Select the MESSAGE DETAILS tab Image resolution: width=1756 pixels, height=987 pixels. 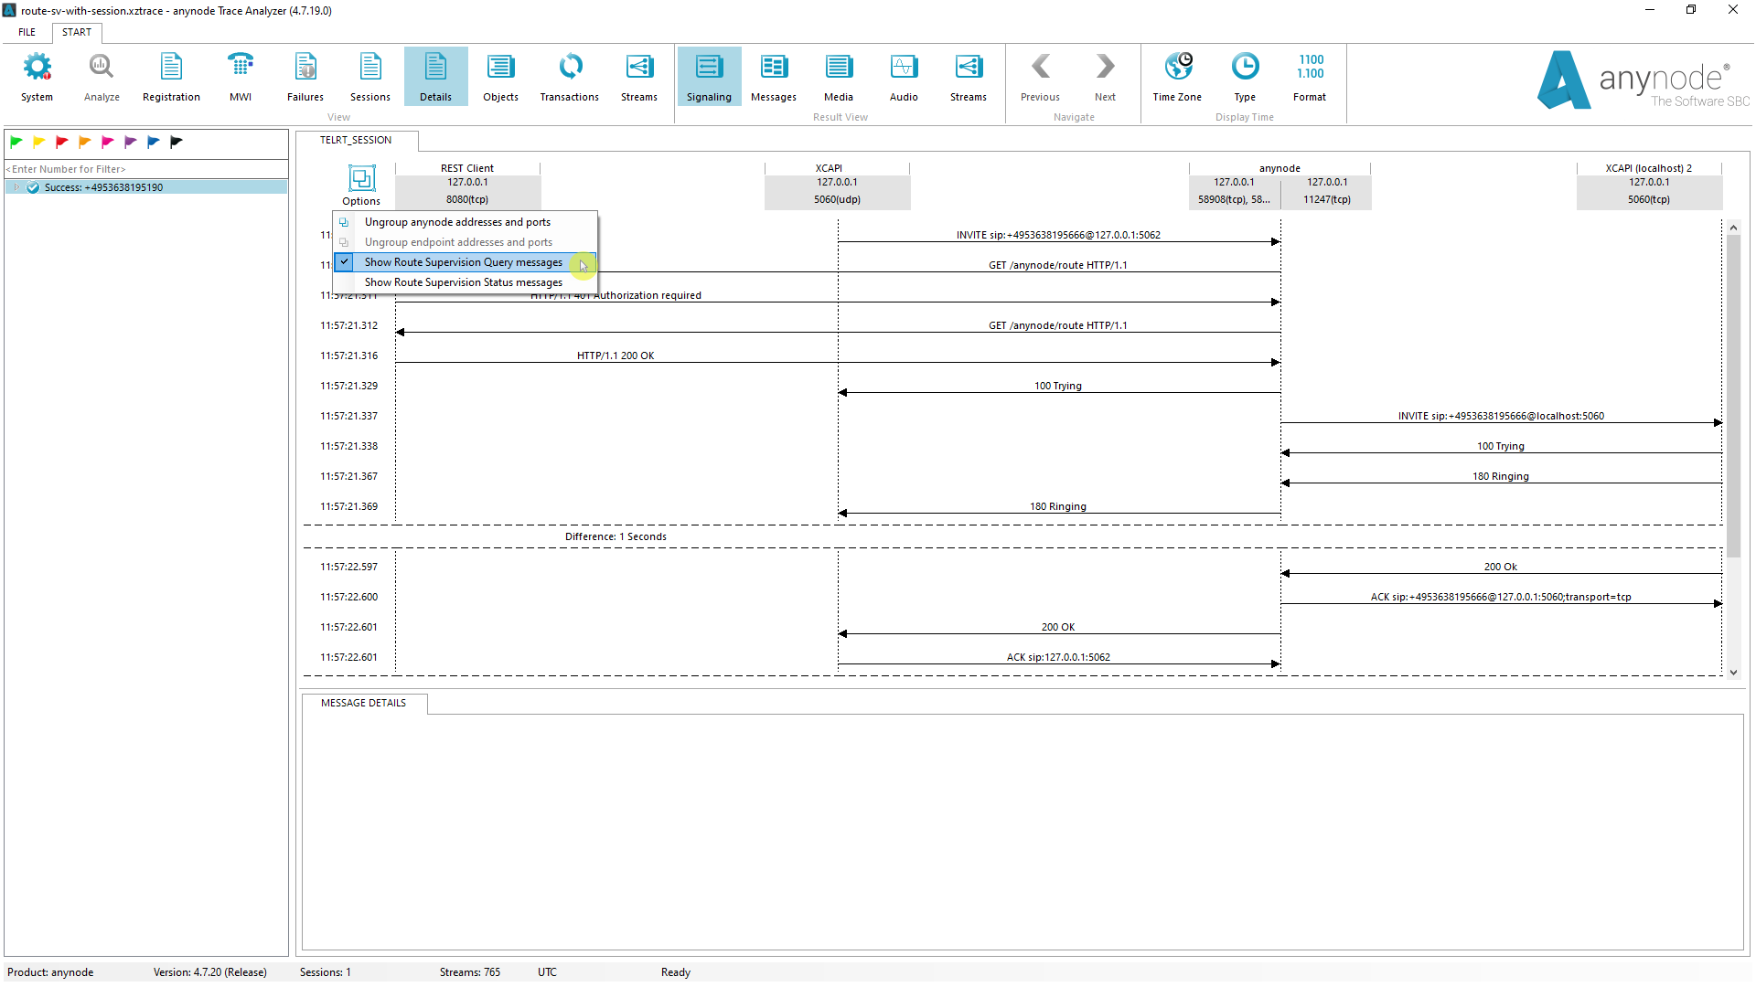[x=363, y=703]
